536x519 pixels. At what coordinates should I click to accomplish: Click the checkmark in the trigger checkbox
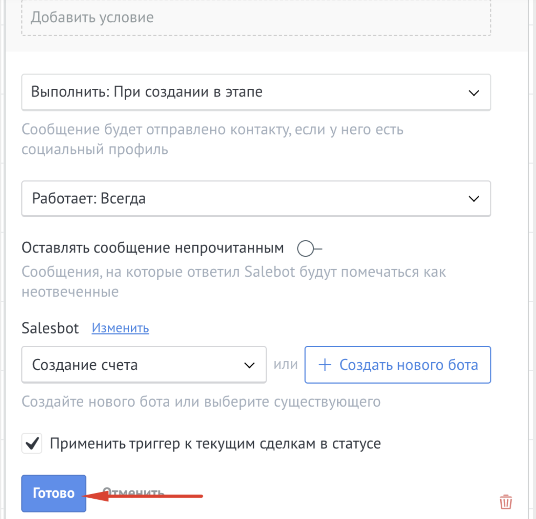click(32, 444)
